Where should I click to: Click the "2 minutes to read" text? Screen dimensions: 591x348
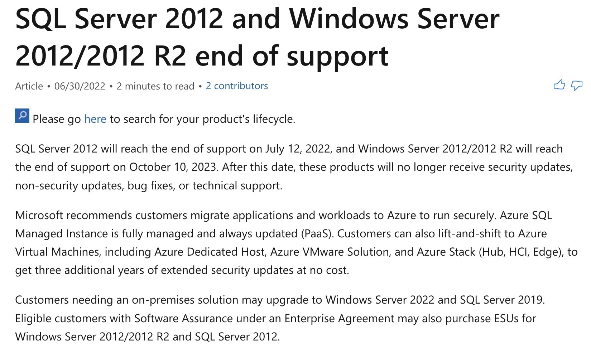click(x=155, y=86)
